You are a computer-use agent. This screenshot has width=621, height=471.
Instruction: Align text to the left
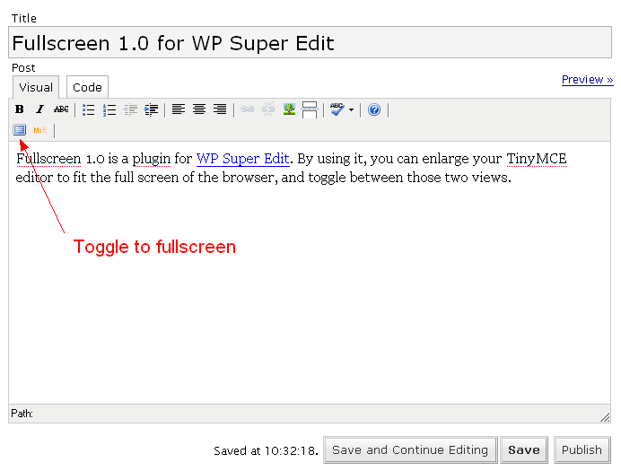point(179,109)
